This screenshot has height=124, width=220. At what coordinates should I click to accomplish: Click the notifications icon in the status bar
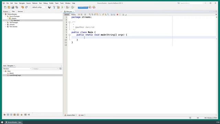190,118
